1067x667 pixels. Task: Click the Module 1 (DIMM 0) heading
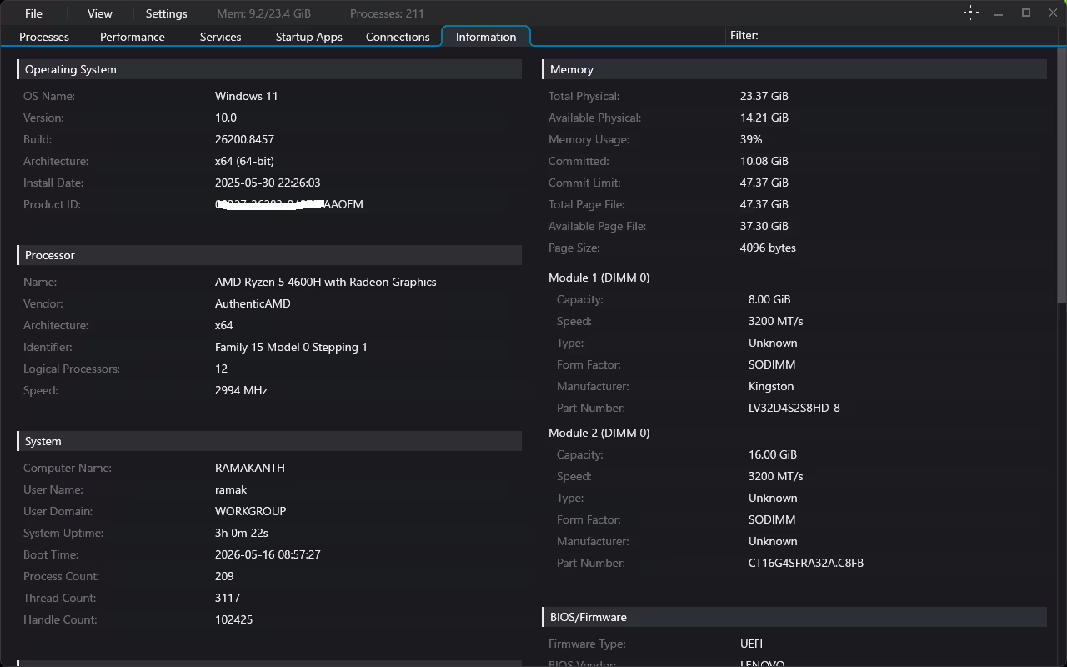click(x=599, y=278)
